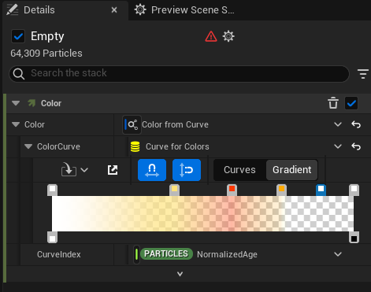
Task: Reset Color value to default
Action: 356,124
